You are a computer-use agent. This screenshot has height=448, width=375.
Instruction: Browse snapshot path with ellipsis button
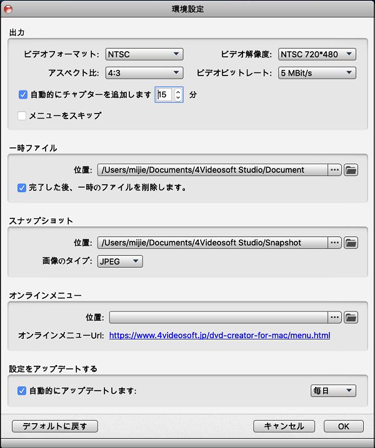(334, 243)
